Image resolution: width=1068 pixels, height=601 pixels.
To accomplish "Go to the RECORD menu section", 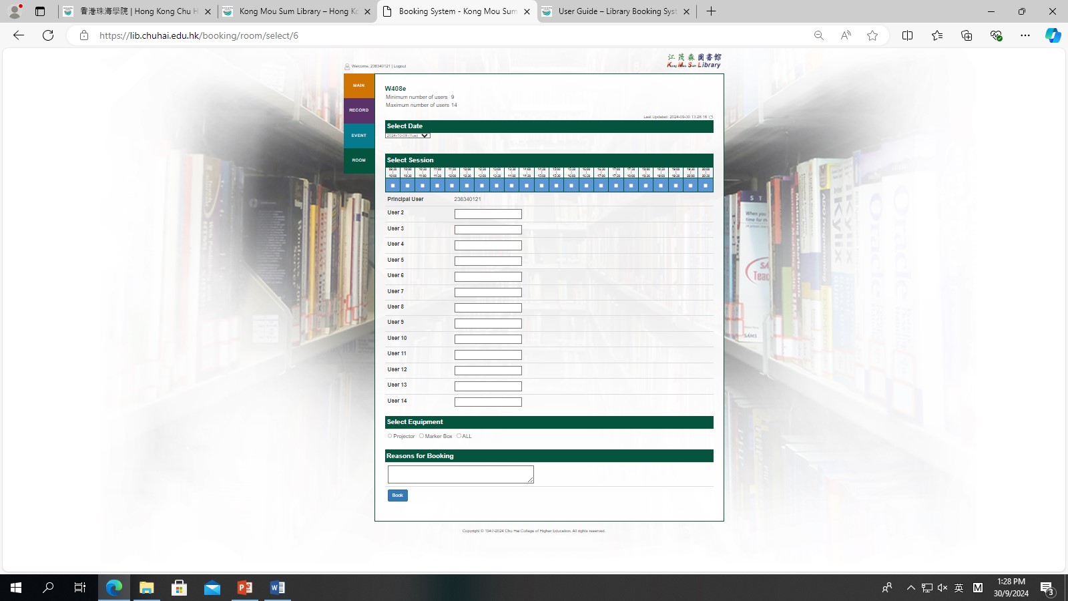I will pyautogui.click(x=359, y=110).
